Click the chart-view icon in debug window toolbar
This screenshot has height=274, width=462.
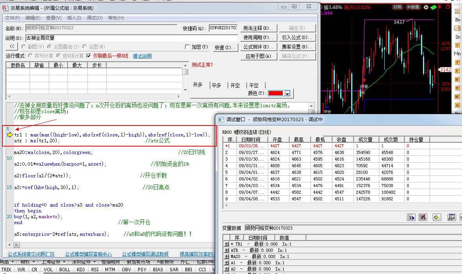(x=451, y=217)
